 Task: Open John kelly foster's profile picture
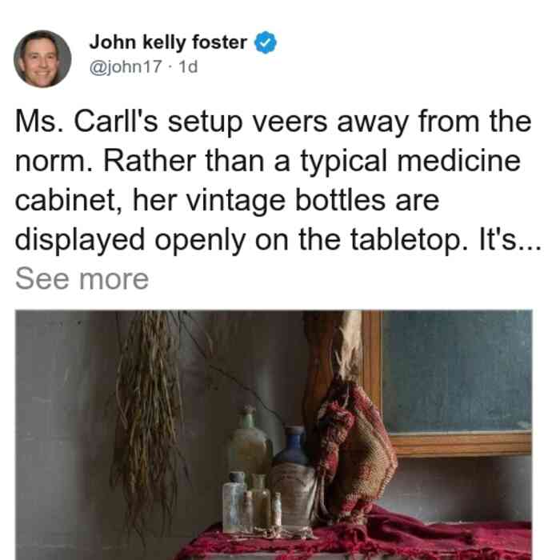42,59
